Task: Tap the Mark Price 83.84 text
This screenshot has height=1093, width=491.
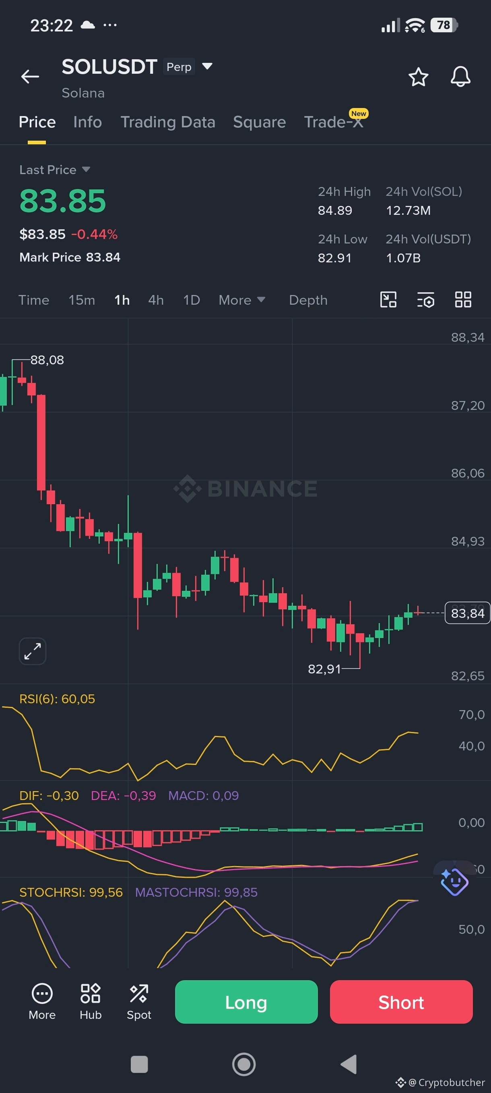Action: (x=70, y=257)
